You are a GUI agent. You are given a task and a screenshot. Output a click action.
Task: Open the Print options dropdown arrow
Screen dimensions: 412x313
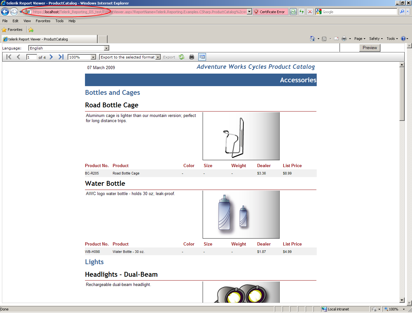point(350,39)
